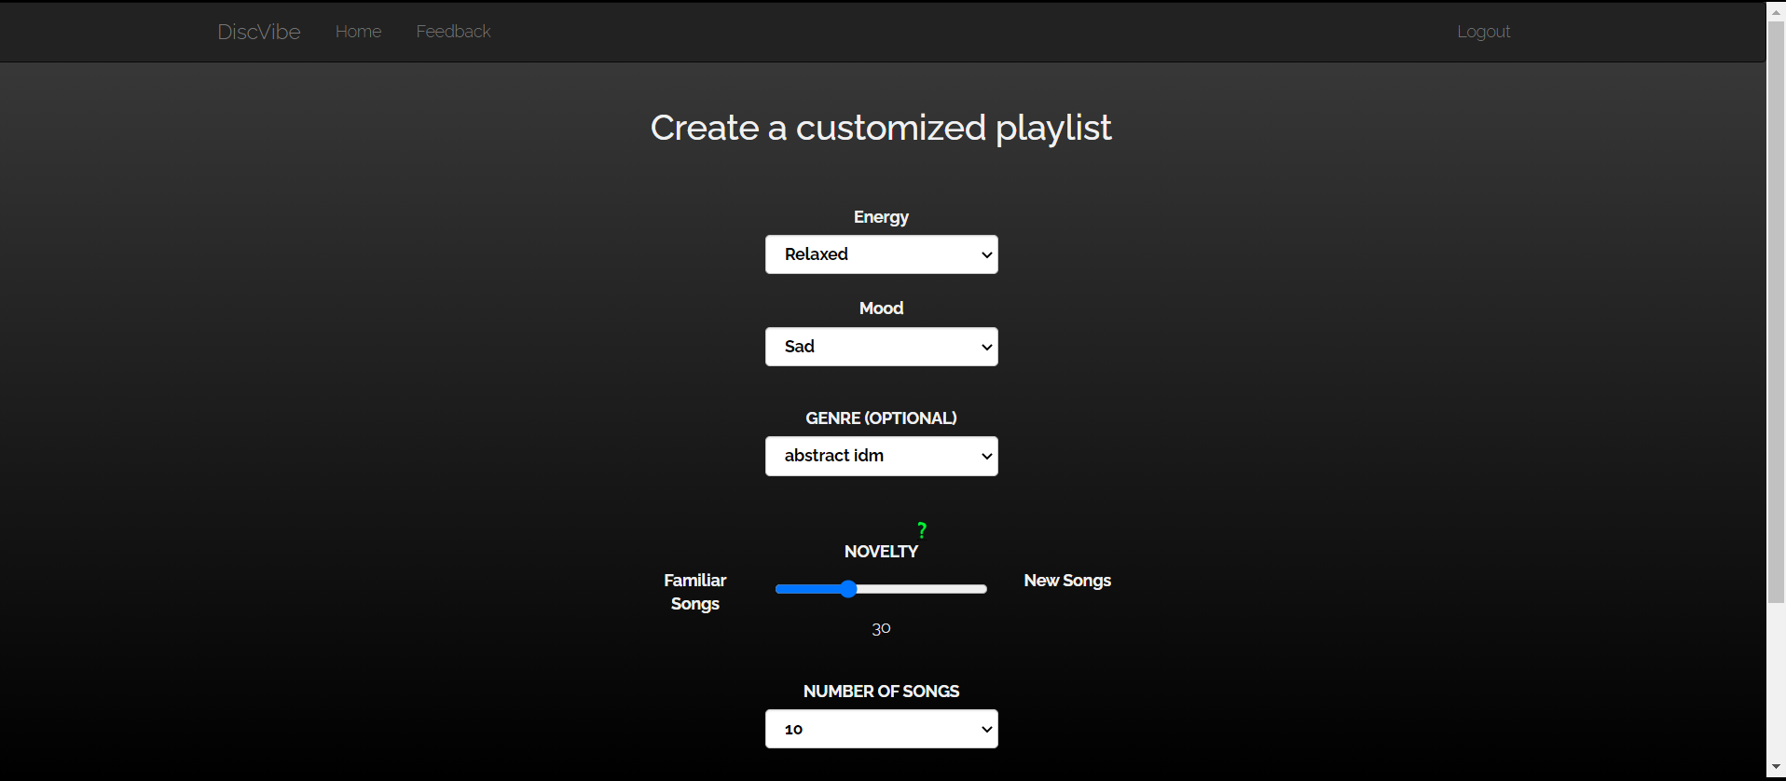Click the 'Energy' label
Image resolution: width=1786 pixels, height=781 pixels.
click(x=881, y=217)
